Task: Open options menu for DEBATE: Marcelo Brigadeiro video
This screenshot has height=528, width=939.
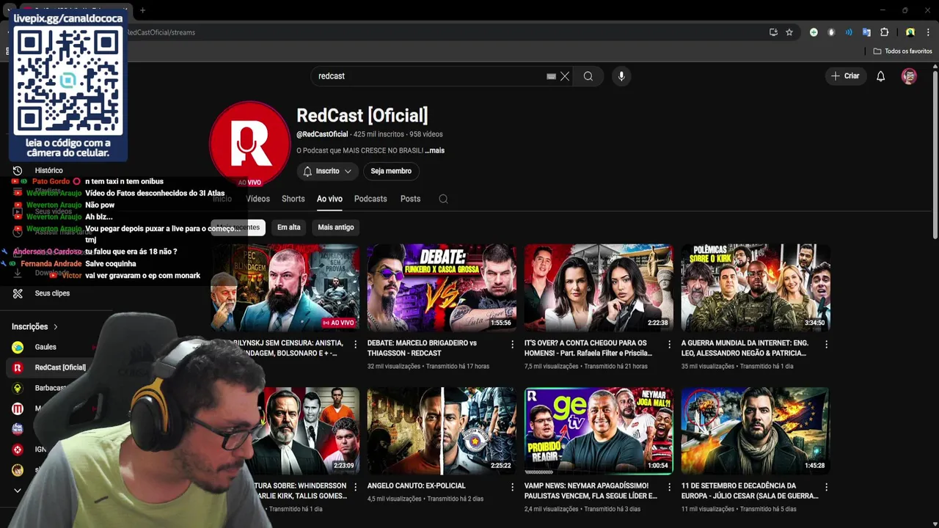Action: pyautogui.click(x=512, y=344)
